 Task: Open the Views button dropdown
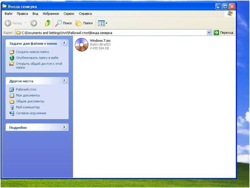click(107, 23)
